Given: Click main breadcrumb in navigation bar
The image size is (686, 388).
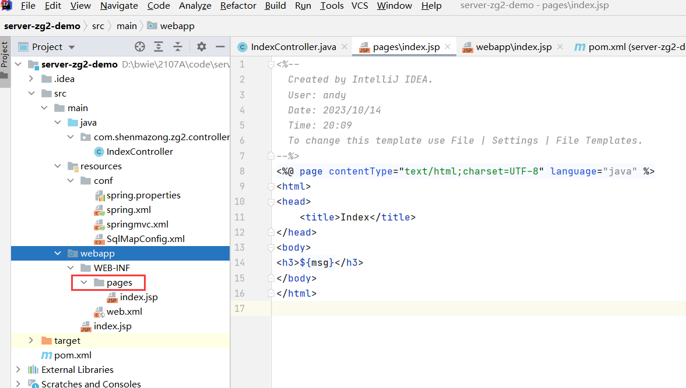Looking at the screenshot, I should (x=126, y=26).
